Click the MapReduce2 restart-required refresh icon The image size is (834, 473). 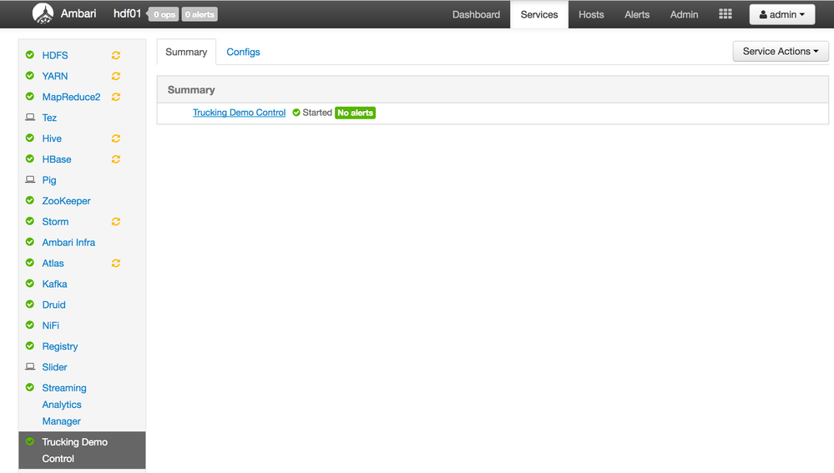coord(115,97)
